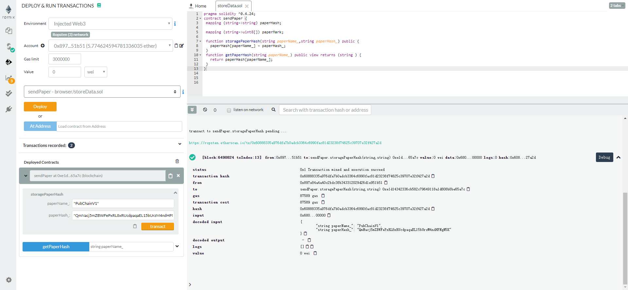Viewport: 628px width, 290px height.
Task: Click info icon beside contract selector
Action: [x=183, y=92]
